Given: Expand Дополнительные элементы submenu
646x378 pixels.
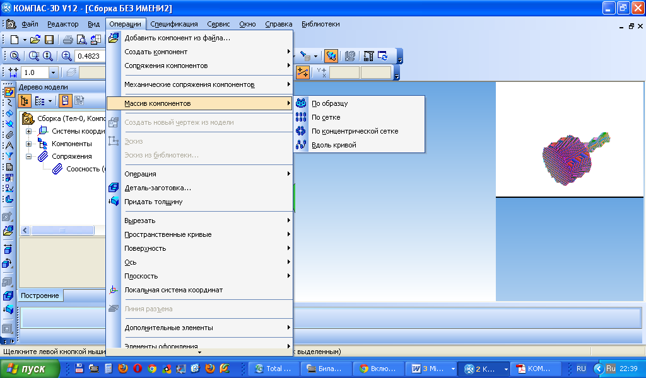Looking at the screenshot, I should coord(199,328).
